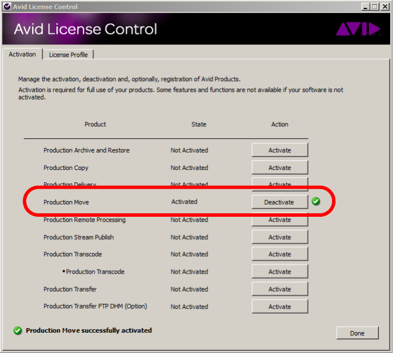Click the Production Copy product label
393x353 pixels.
[66, 168]
